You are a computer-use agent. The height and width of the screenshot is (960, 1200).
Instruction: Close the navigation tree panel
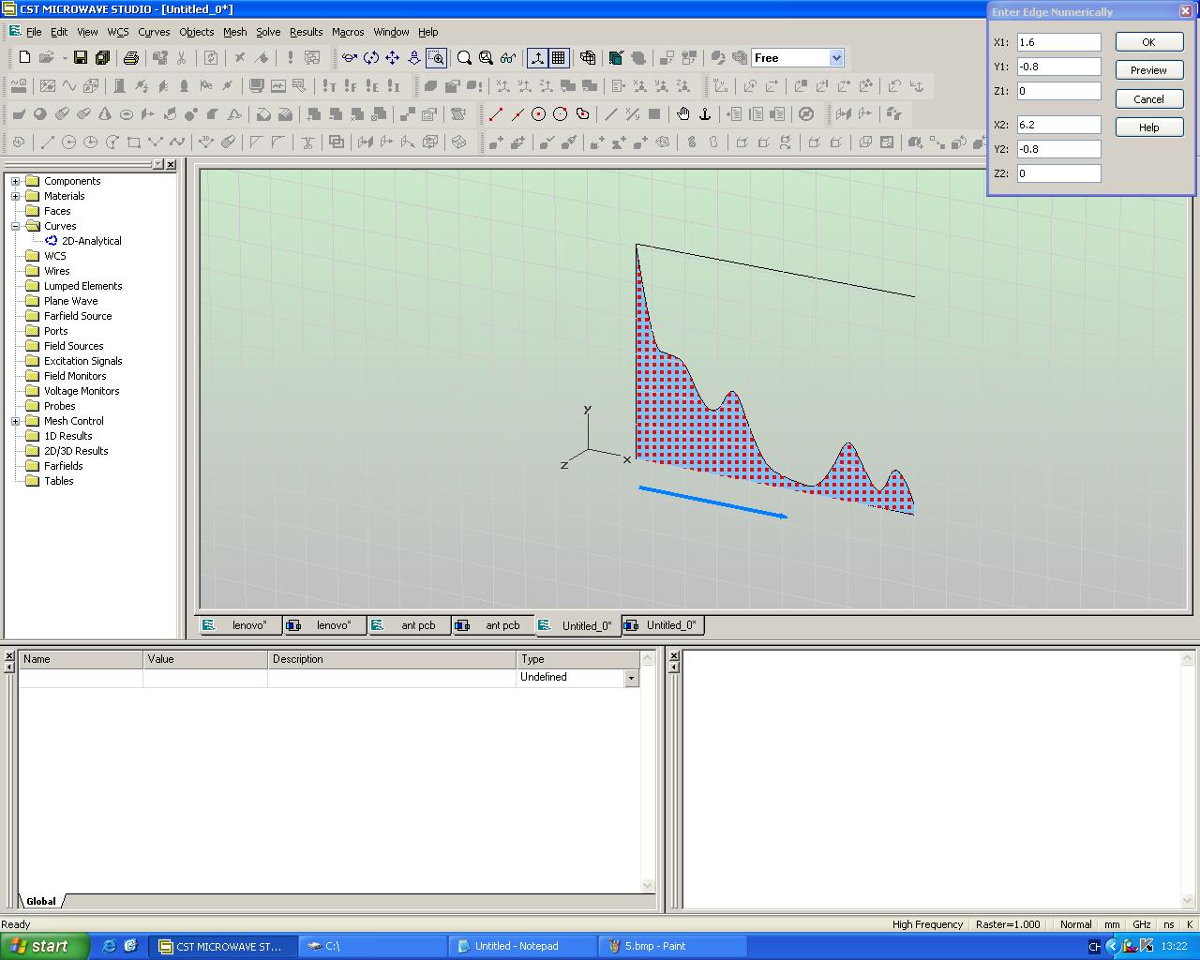click(171, 164)
